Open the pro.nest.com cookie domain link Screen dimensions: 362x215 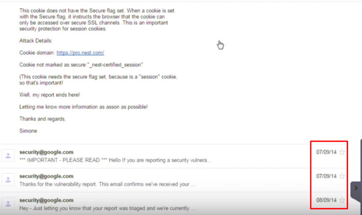click(80, 53)
